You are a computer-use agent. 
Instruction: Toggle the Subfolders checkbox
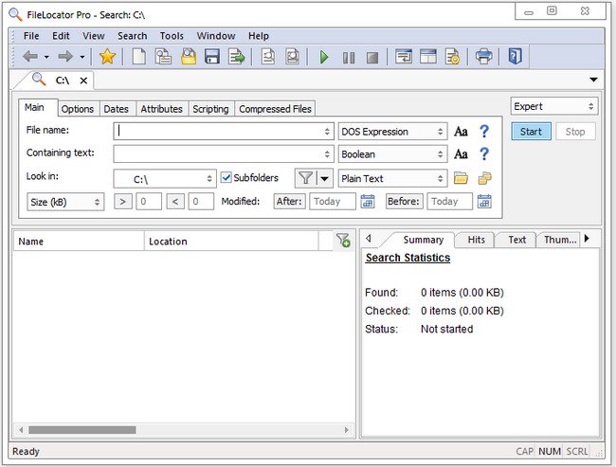coord(226,177)
